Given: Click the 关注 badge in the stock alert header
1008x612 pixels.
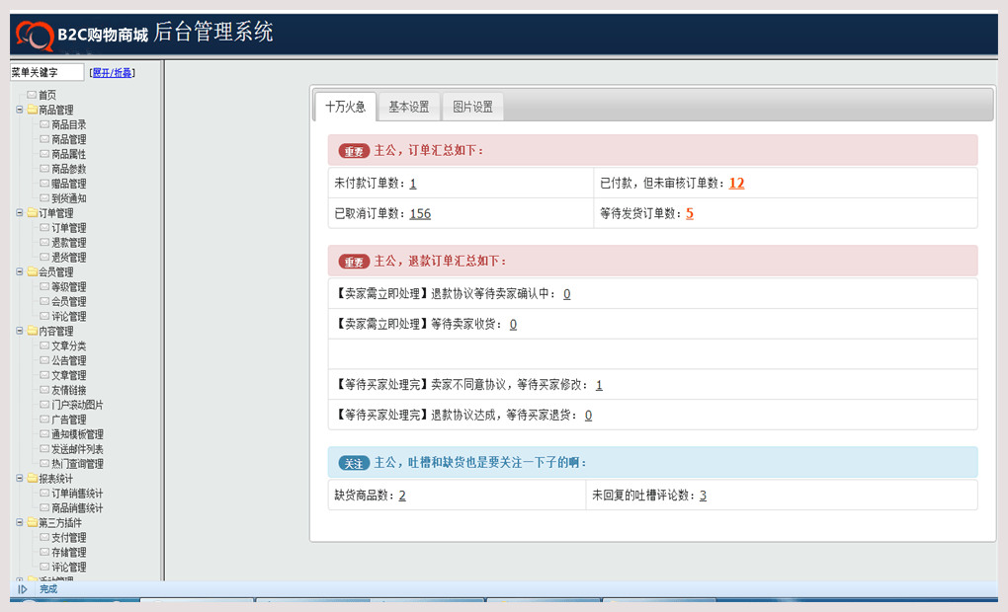Looking at the screenshot, I should point(353,462).
